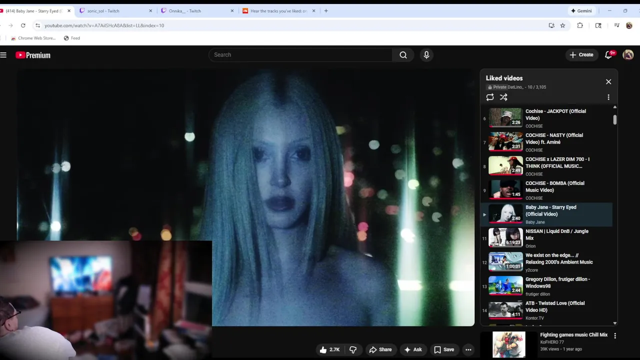The height and width of the screenshot is (360, 640).
Task: Click Fighting games music thumbnail
Action: click(508, 344)
